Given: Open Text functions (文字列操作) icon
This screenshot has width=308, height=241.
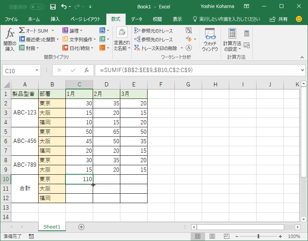Looking at the screenshot, I should click(x=65, y=39).
